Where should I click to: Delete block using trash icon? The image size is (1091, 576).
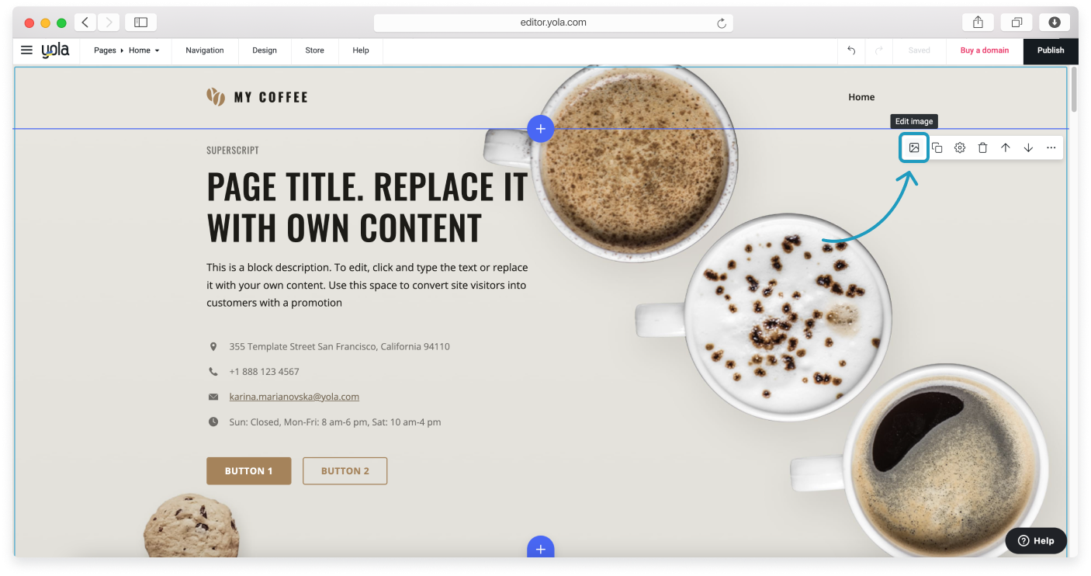pyautogui.click(x=982, y=147)
